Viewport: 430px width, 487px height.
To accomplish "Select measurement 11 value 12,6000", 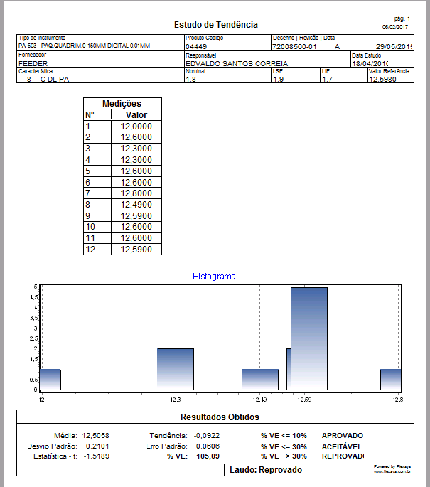I will (136, 238).
